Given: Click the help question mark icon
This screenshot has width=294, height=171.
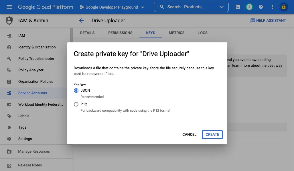Looking at the screenshot, I should click(261, 7).
